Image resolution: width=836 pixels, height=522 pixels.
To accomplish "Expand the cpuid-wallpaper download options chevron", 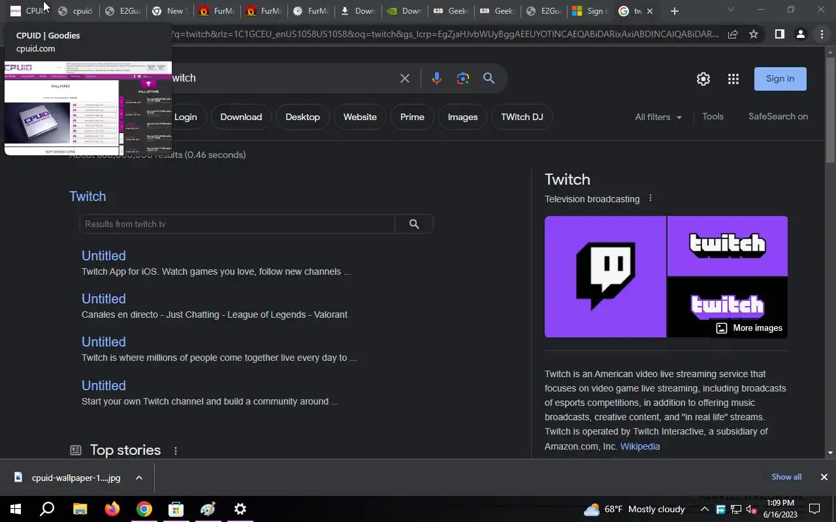I will 139,478.
